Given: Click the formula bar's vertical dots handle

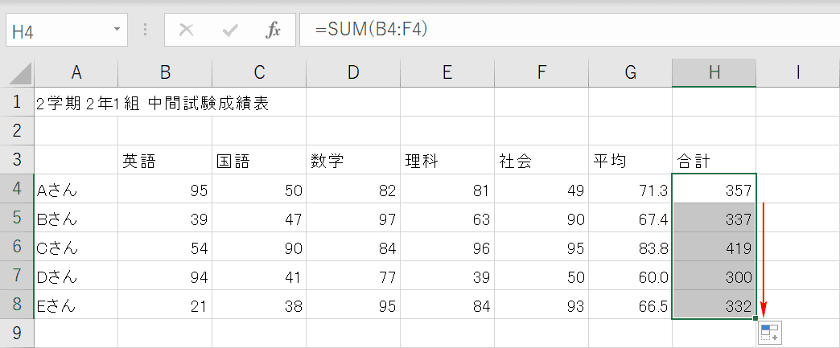Looking at the screenshot, I should (x=145, y=30).
